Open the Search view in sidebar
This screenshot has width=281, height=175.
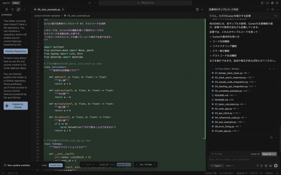pos(12,9)
